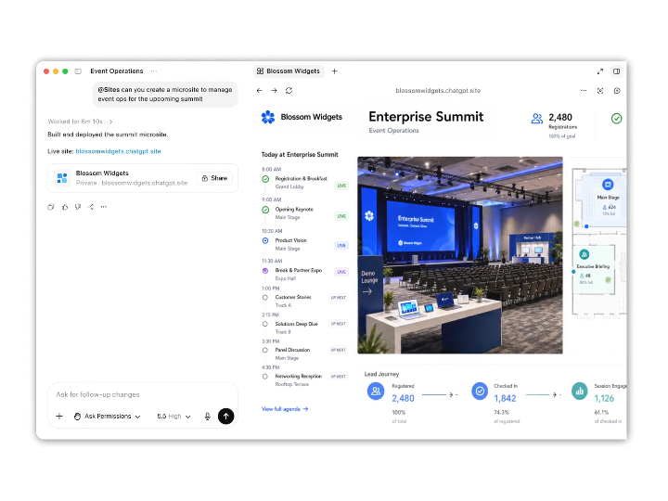Viewport: 668px width, 501px height.
Task: Open a new tab with the plus icon
Action: 334,71
